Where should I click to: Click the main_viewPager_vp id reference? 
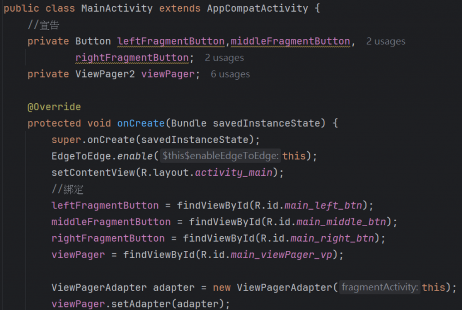point(282,255)
